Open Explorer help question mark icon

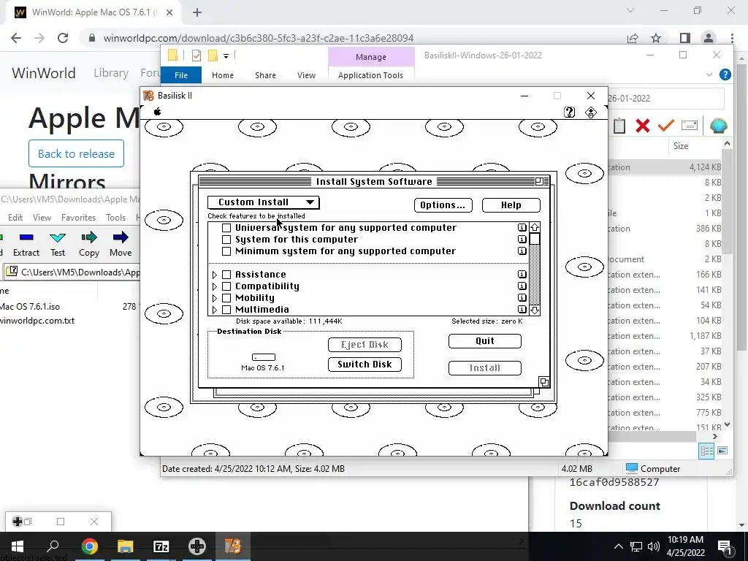[725, 75]
